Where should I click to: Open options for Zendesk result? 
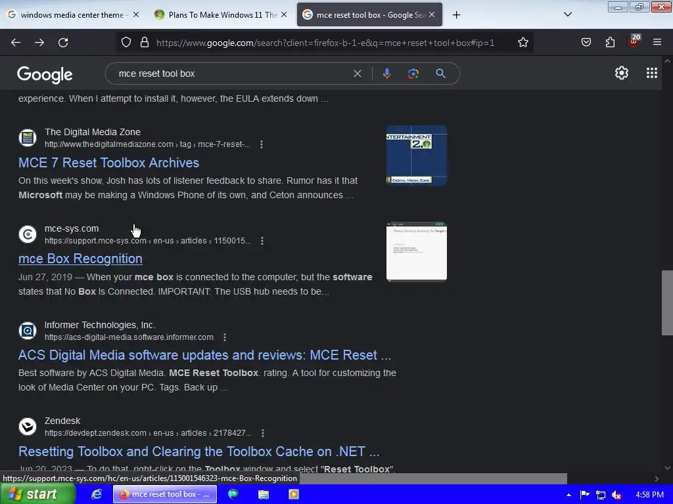(x=263, y=433)
